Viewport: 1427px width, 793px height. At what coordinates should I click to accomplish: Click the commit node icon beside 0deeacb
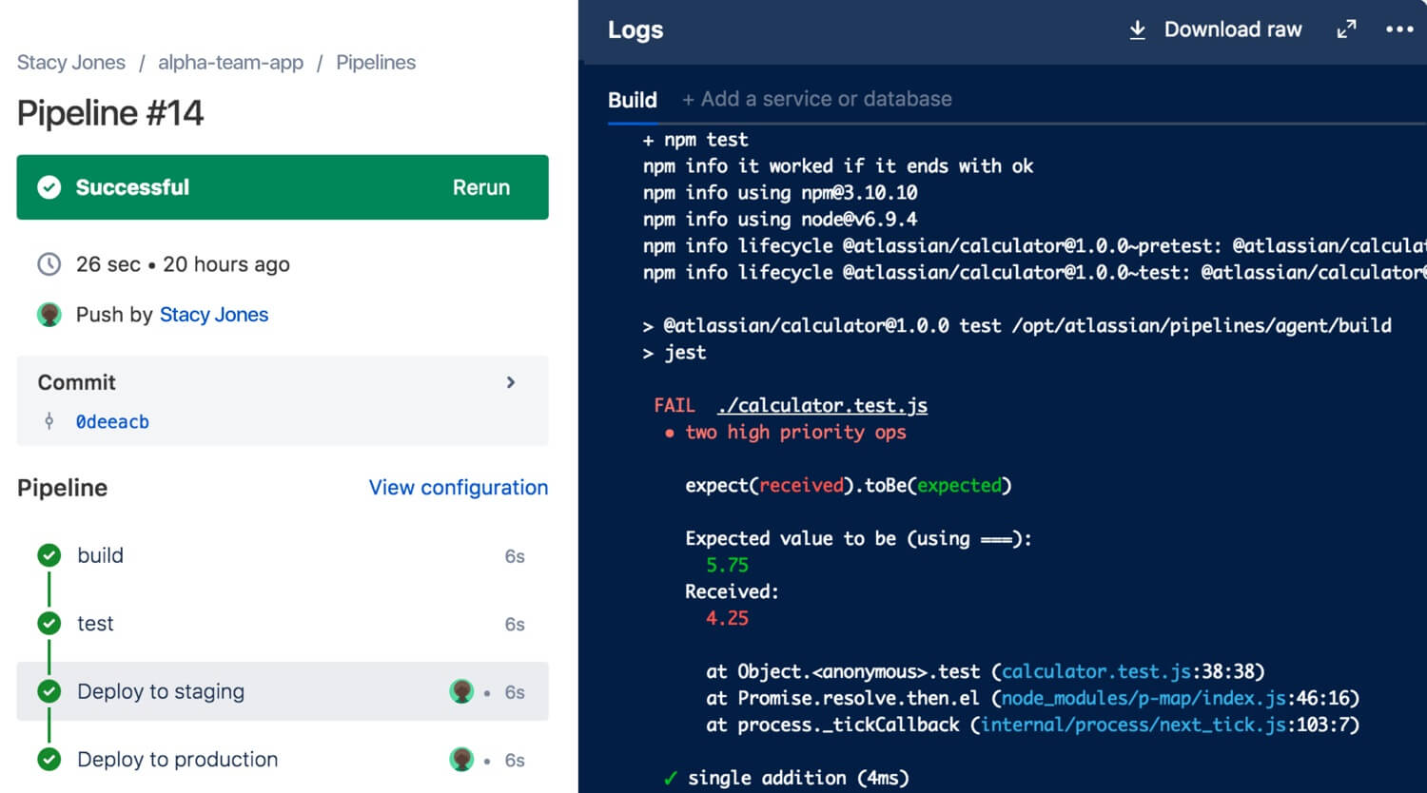click(x=49, y=421)
